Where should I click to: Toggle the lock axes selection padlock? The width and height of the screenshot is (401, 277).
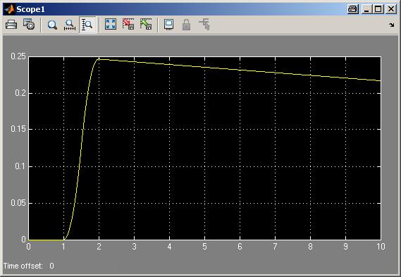pos(186,25)
